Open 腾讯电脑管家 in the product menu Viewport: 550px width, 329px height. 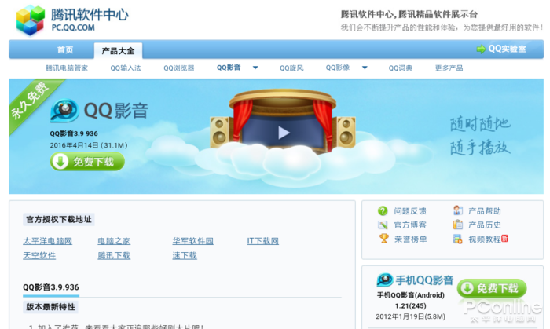coord(67,68)
